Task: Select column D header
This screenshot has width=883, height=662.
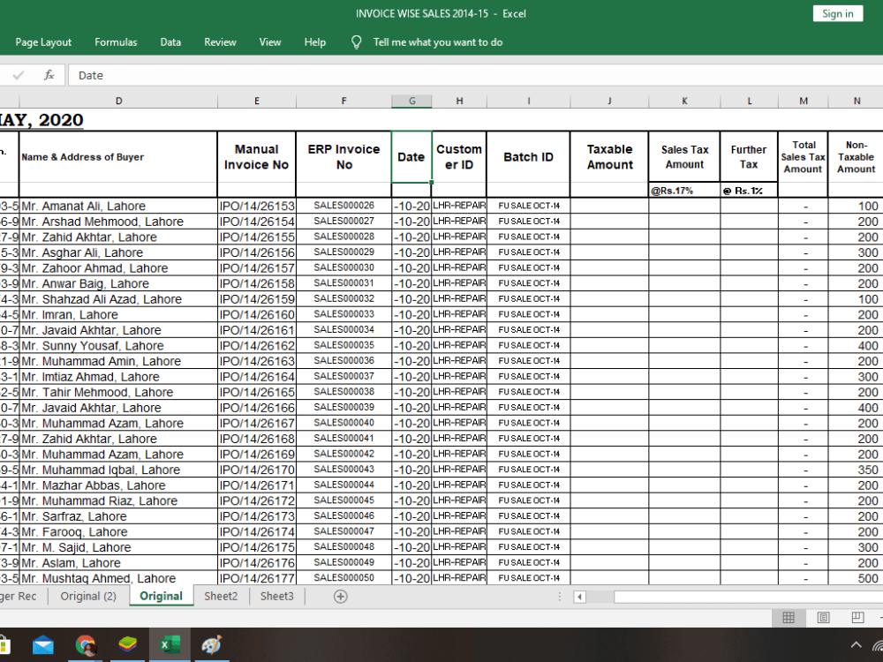Action: [x=118, y=101]
